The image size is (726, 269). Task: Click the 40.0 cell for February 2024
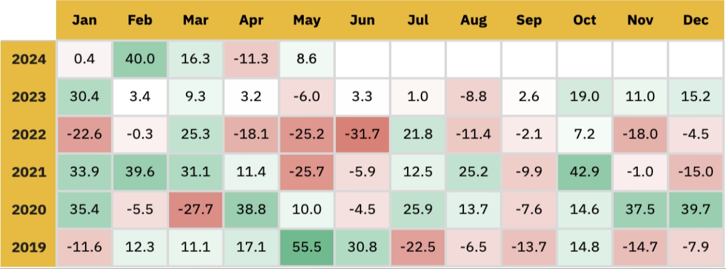point(140,60)
